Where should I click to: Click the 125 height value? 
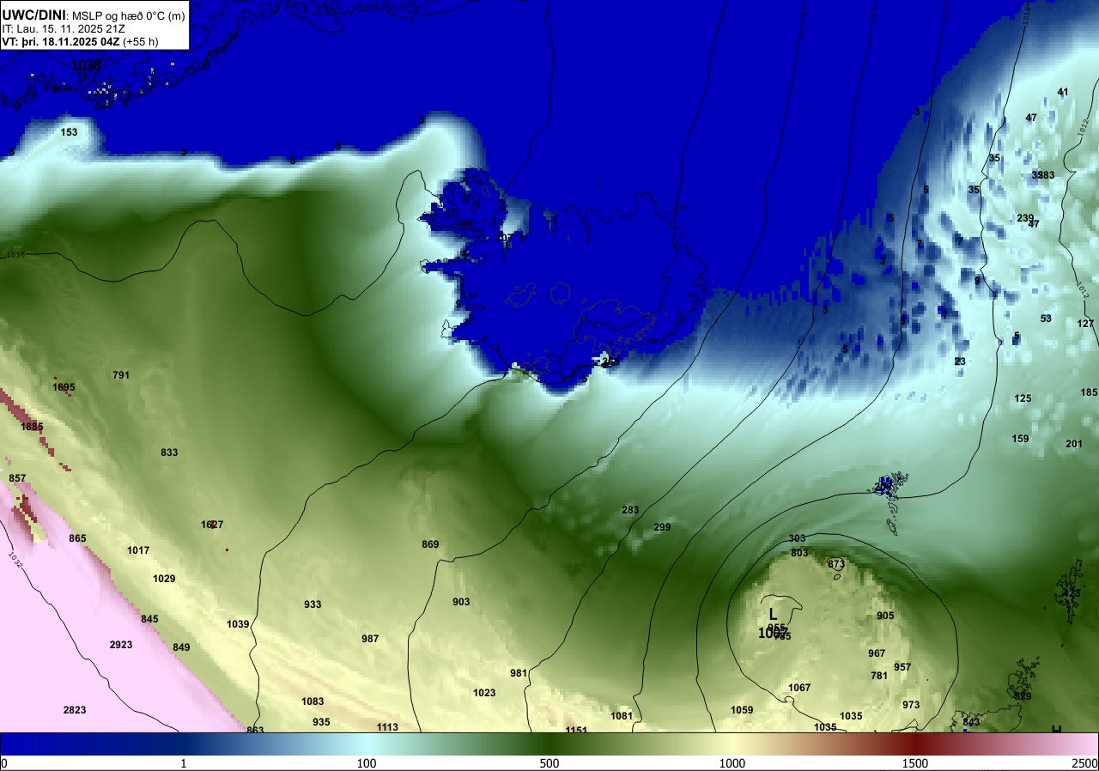pos(1023,398)
